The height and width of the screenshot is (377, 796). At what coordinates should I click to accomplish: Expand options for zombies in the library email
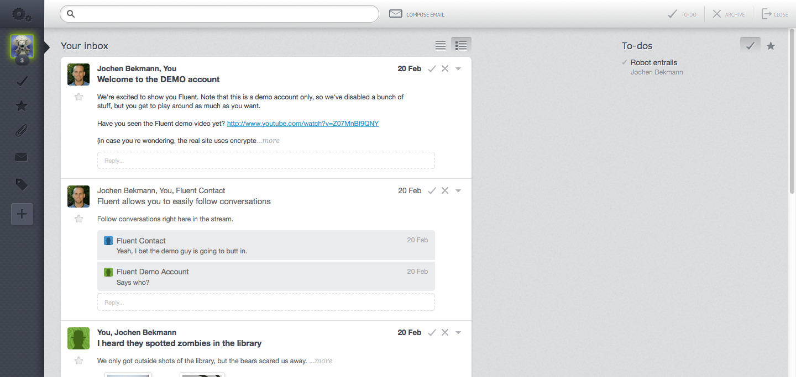pos(458,333)
